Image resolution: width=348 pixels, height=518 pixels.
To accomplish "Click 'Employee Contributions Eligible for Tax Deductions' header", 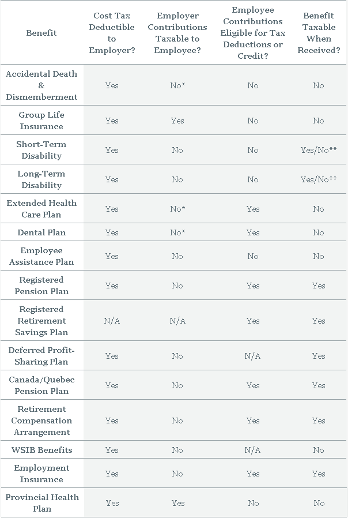I will 253,33.
